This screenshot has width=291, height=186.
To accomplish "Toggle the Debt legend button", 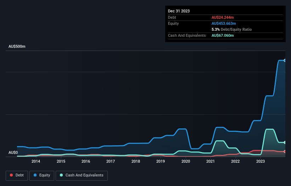I will pos(17,175).
